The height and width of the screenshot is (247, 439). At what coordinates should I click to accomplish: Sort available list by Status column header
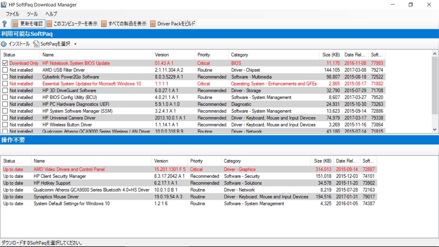point(20,55)
